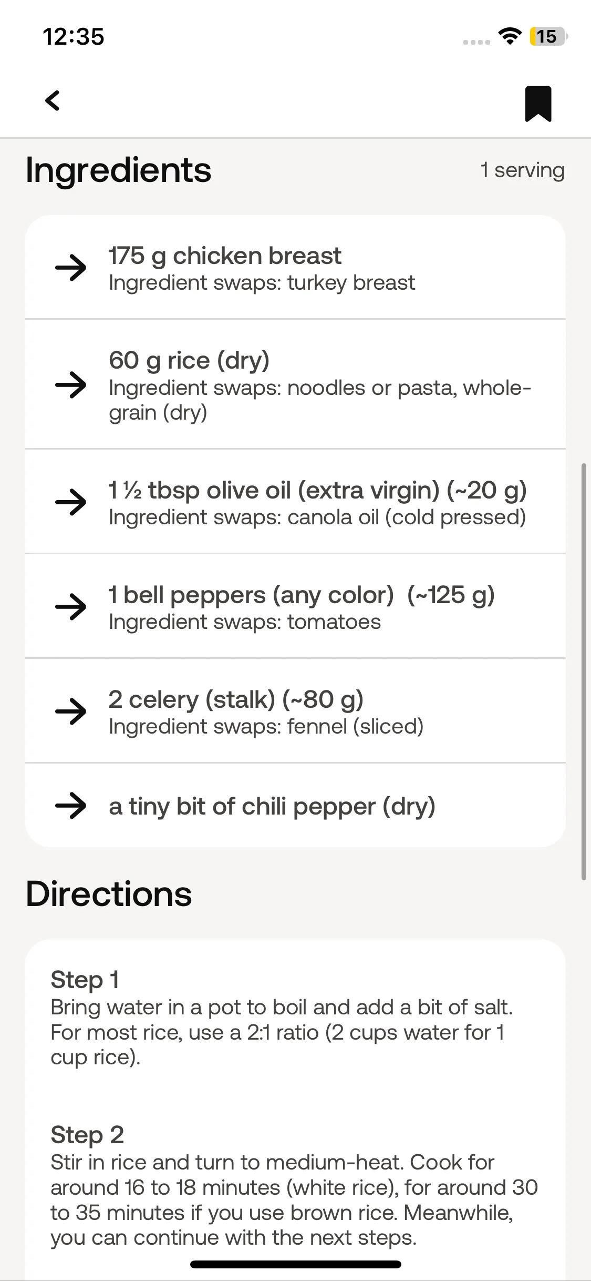Tap the battery indicator showing 15
Image resolution: width=591 pixels, height=1281 pixels.
click(x=549, y=36)
